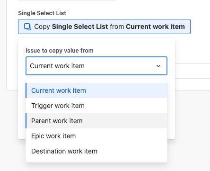This screenshot has height=171, width=210.
Task: Choose the Destination work item option
Action: pyautogui.click(x=96, y=151)
